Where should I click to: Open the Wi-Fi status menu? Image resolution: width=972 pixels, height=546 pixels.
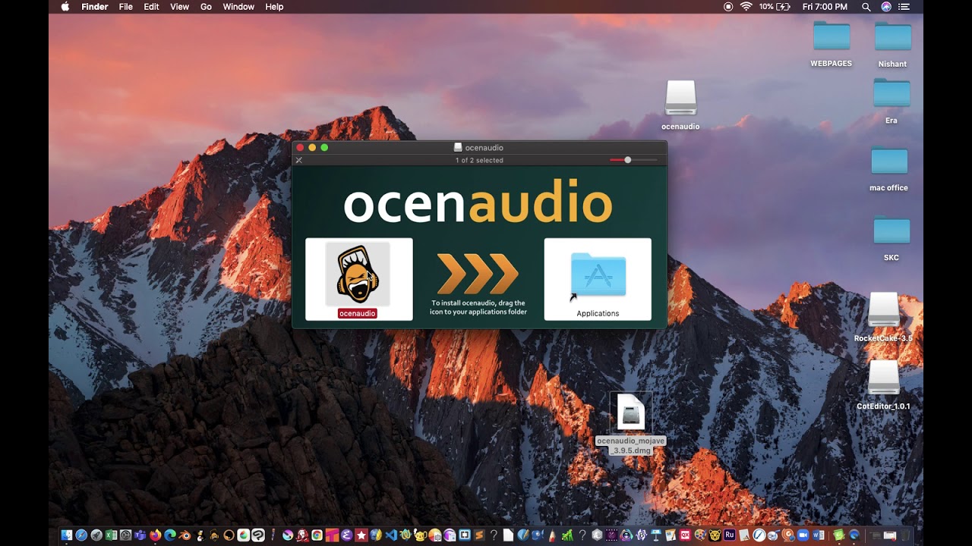[x=746, y=7]
